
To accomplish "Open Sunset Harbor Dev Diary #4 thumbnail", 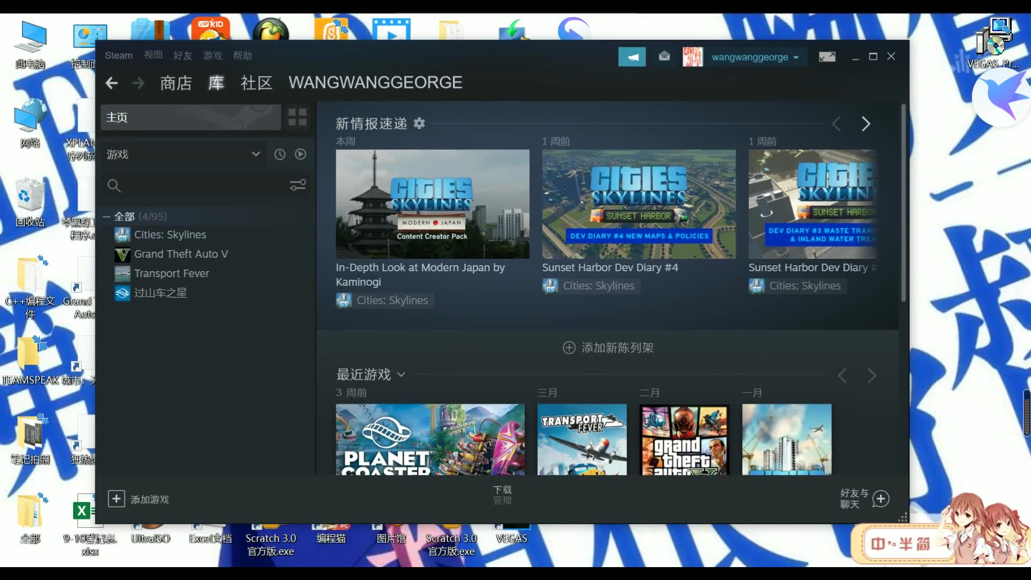I will (x=638, y=204).
